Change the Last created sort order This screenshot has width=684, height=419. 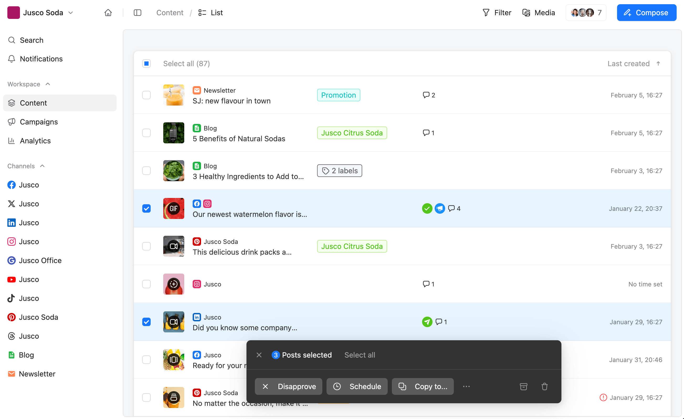pyautogui.click(x=634, y=64)
